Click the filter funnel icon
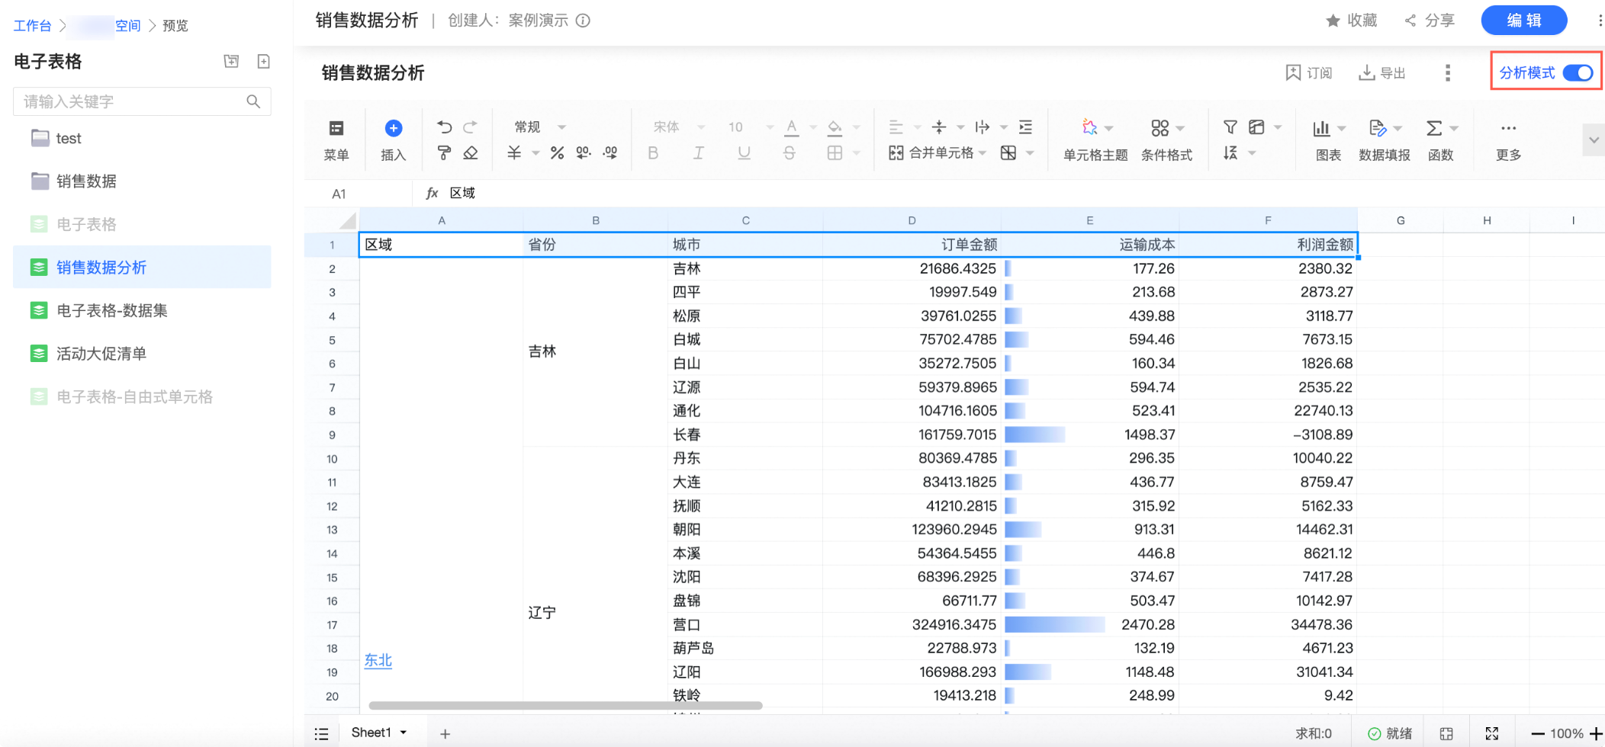 point(1230,127)
